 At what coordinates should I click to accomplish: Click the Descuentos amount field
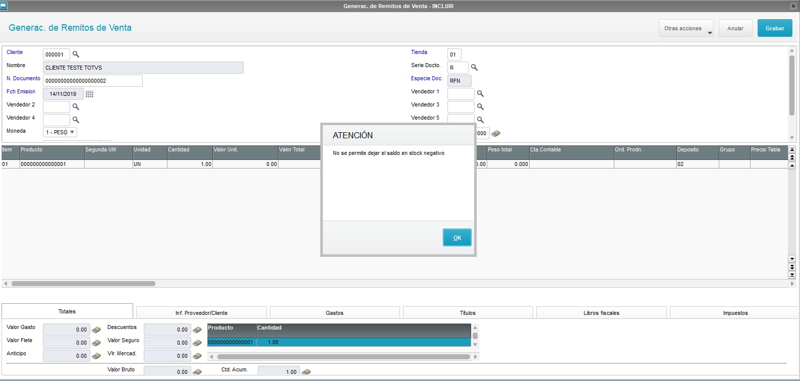(167, 330)
